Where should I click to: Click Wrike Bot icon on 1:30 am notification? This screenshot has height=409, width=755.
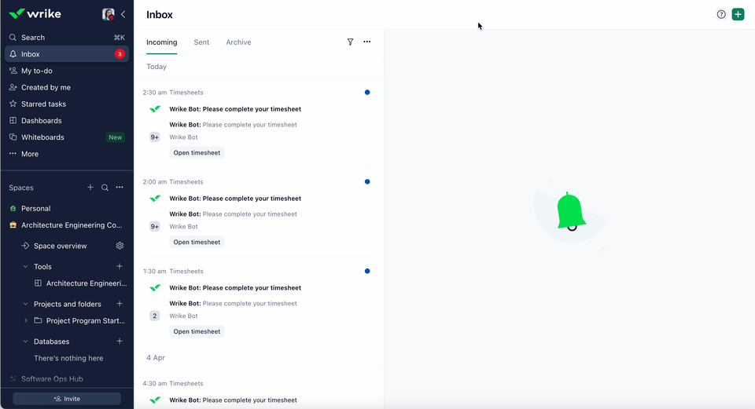point(155,288)
